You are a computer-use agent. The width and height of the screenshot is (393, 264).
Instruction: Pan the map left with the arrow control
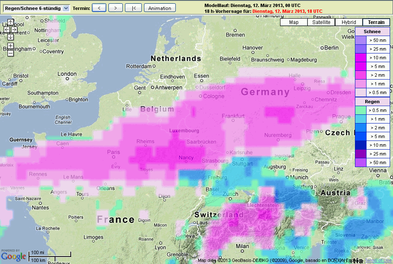[x=7, y=30]
